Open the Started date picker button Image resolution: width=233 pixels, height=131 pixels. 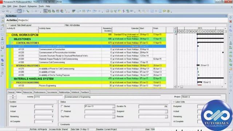(x=114, y=107)
